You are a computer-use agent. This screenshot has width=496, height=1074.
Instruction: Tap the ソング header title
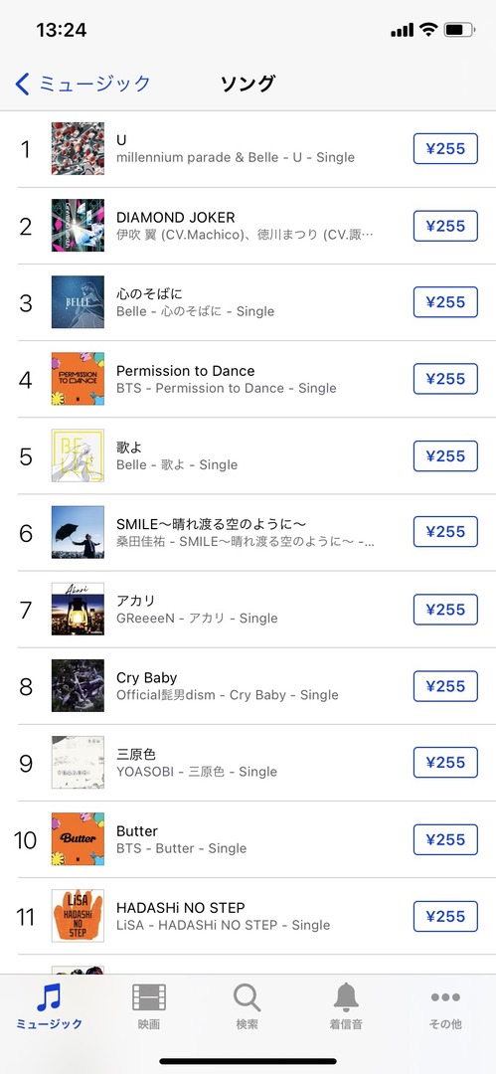tap(248, 85)
